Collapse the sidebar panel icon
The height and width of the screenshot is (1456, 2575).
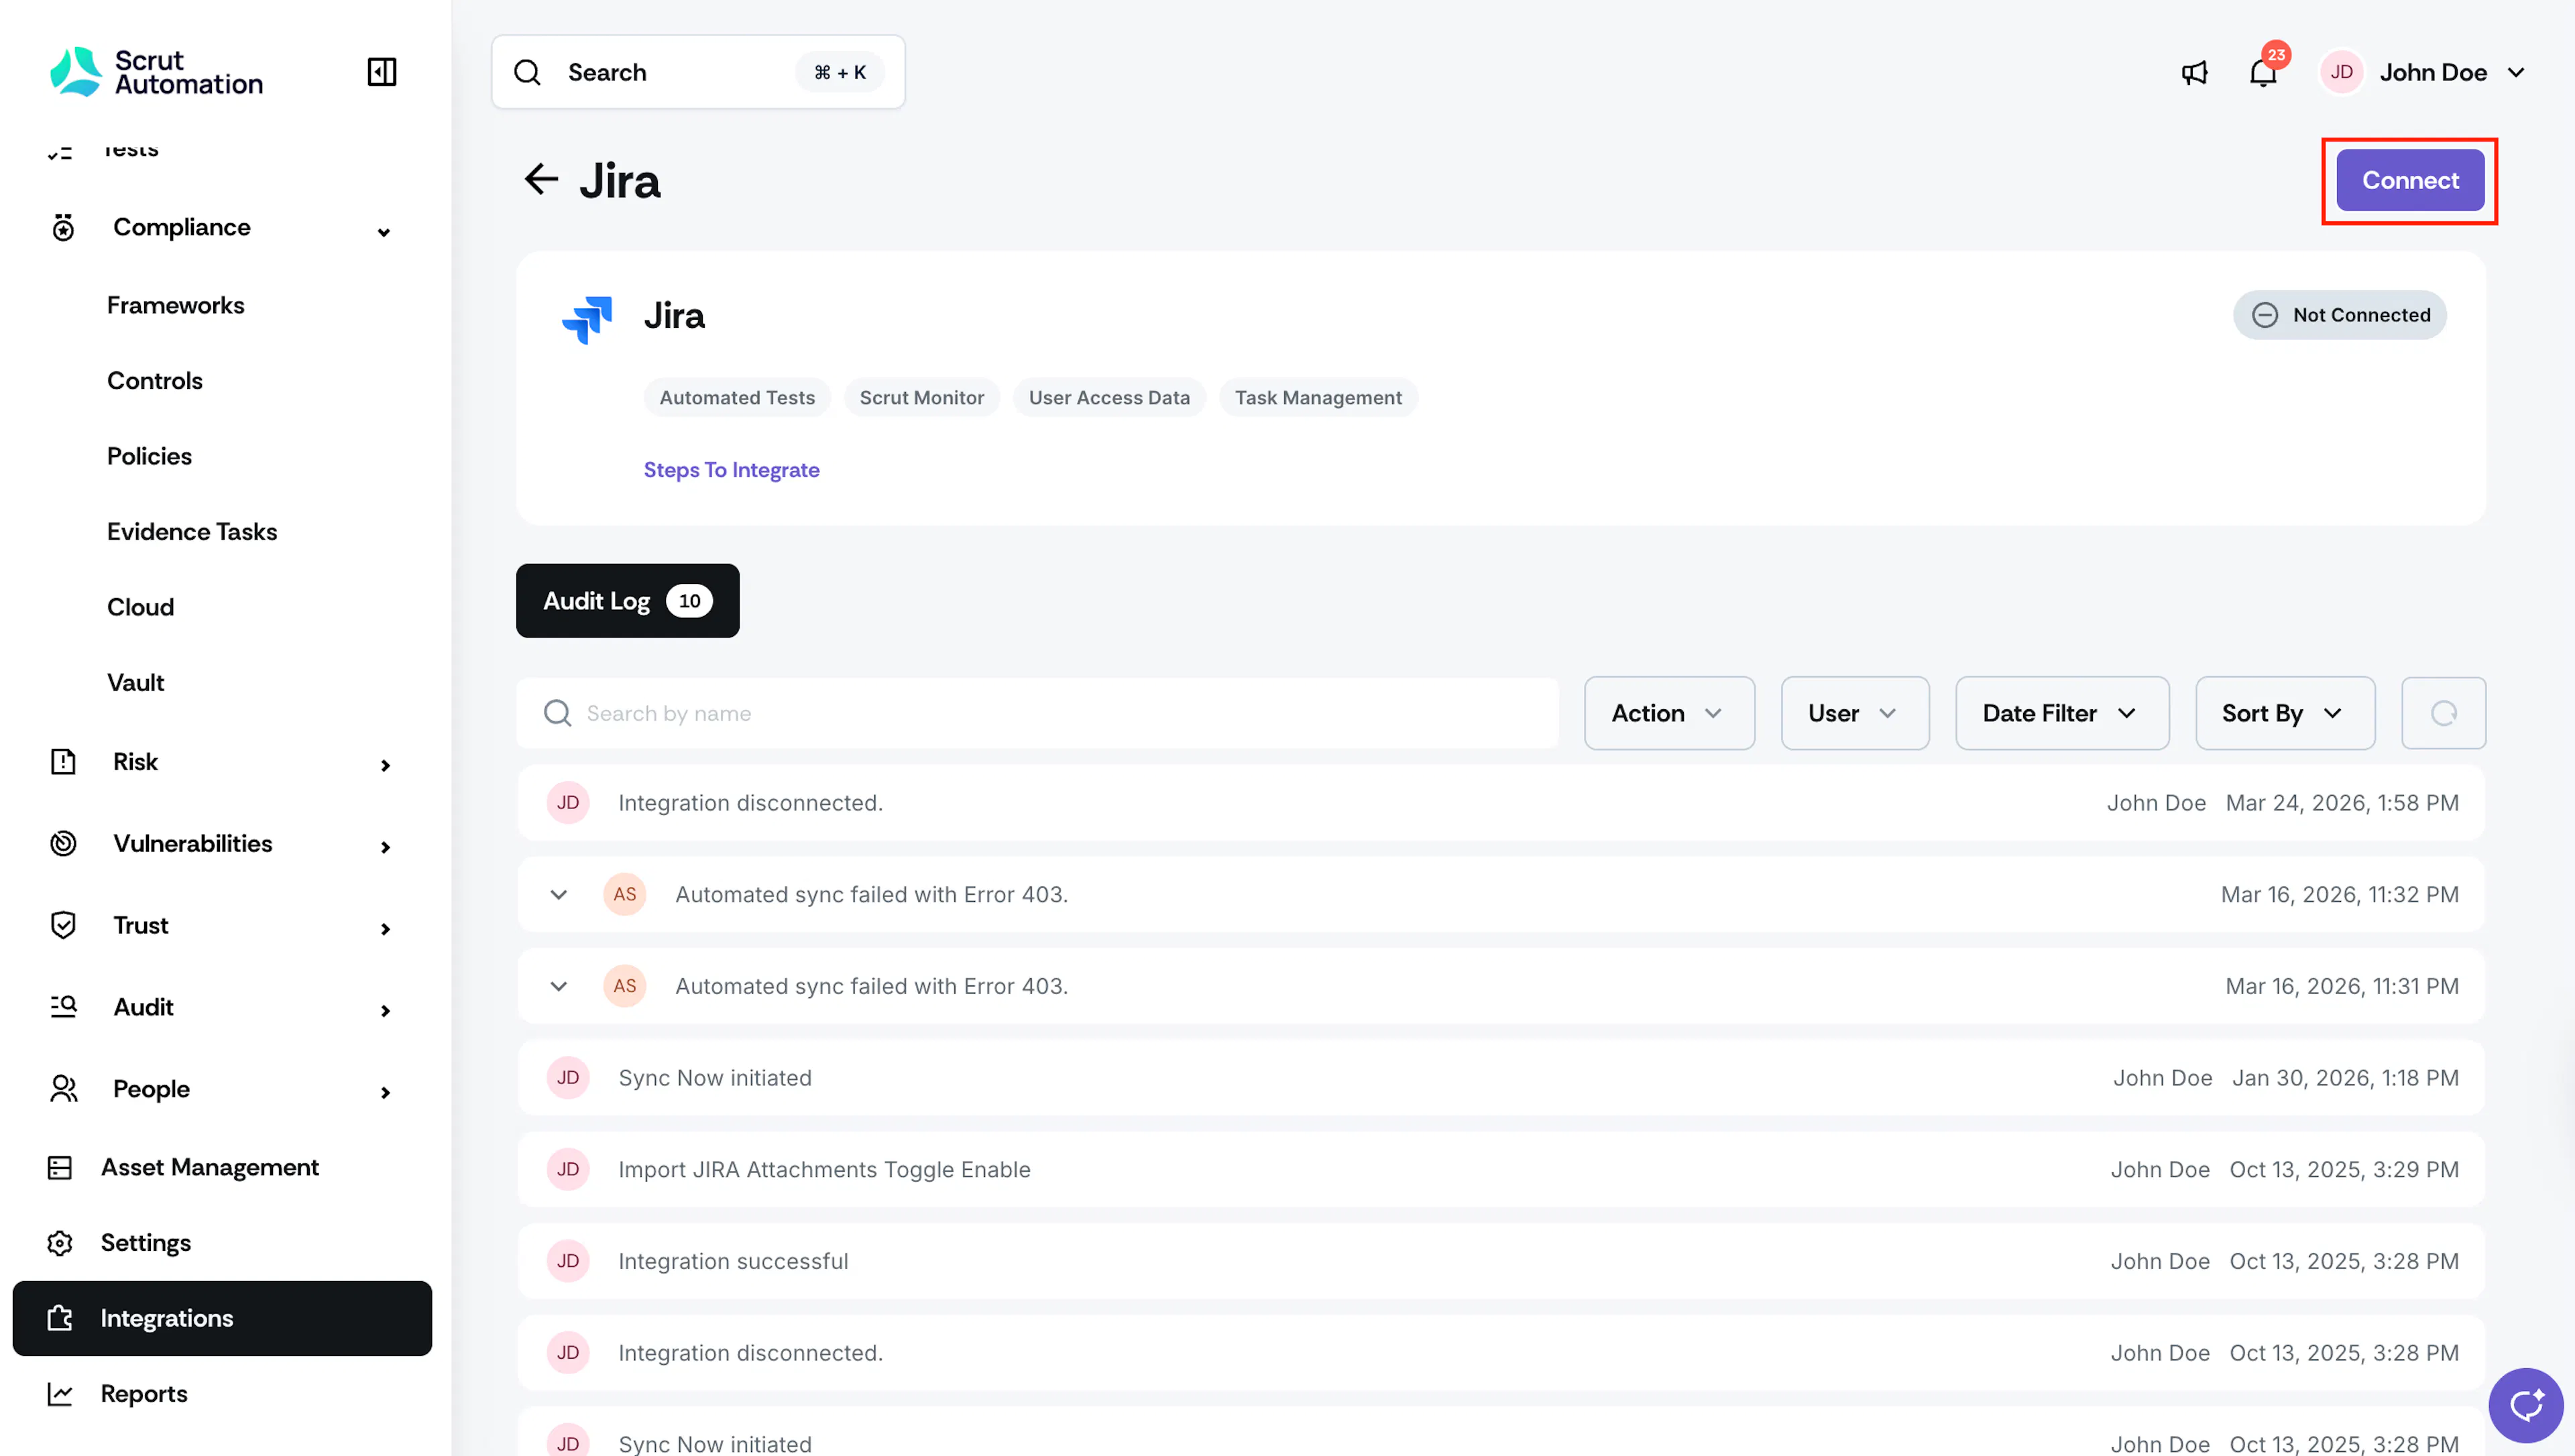382,72
